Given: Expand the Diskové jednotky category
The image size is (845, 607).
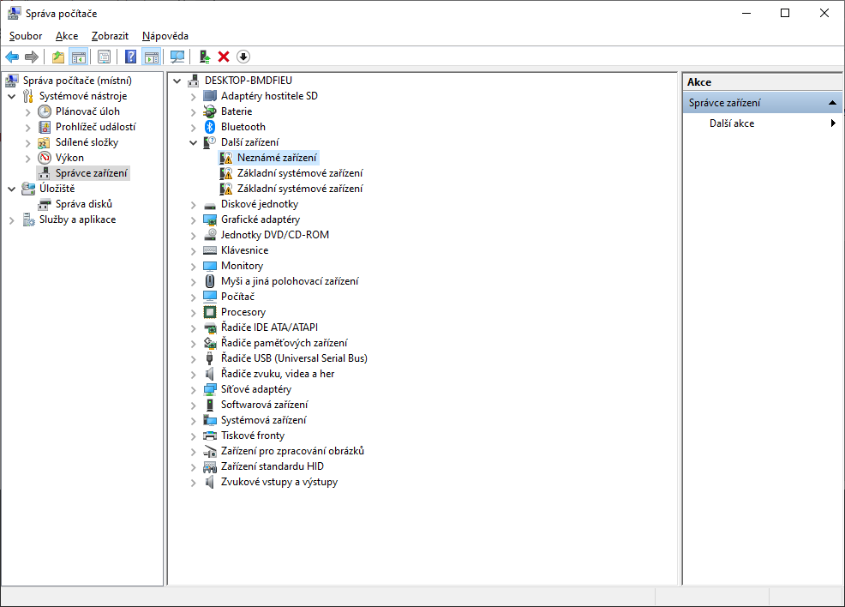Looking at the screenshot, I should (x=193, y=205).
